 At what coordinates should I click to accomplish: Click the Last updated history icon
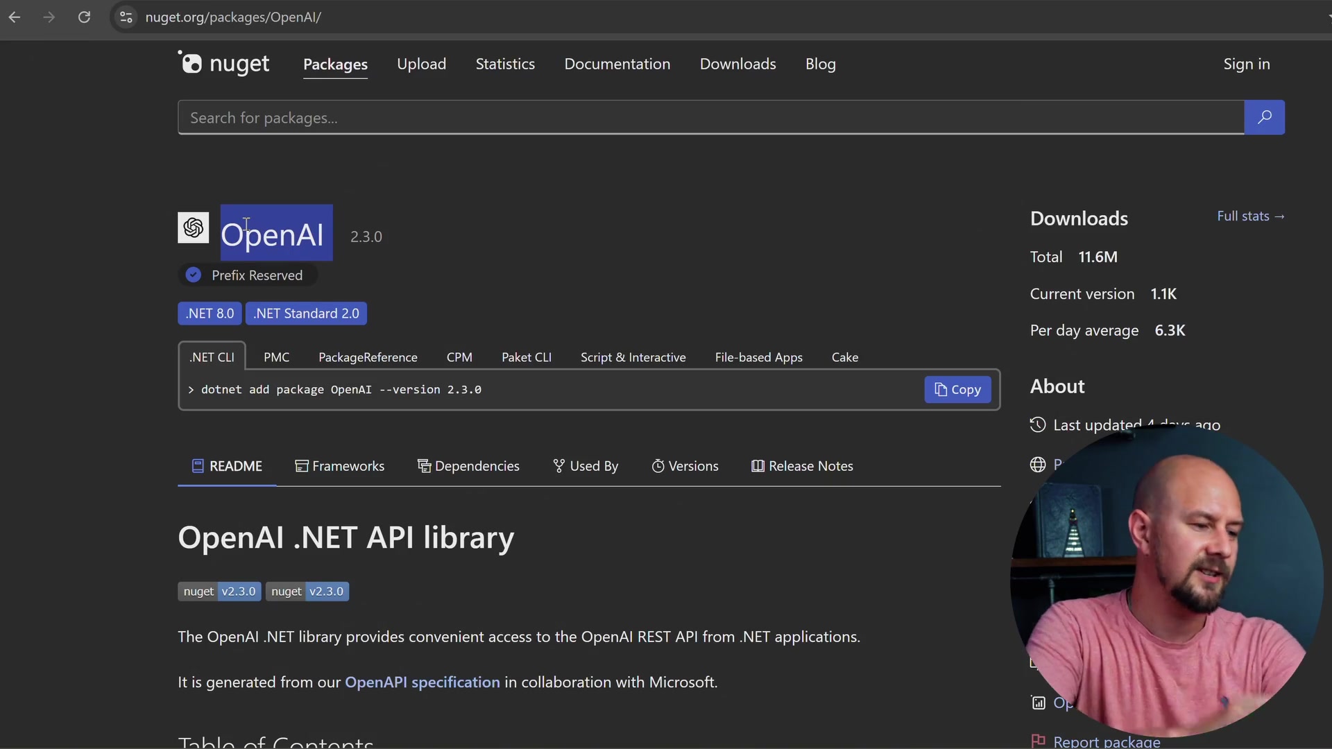click(1038, 425)
